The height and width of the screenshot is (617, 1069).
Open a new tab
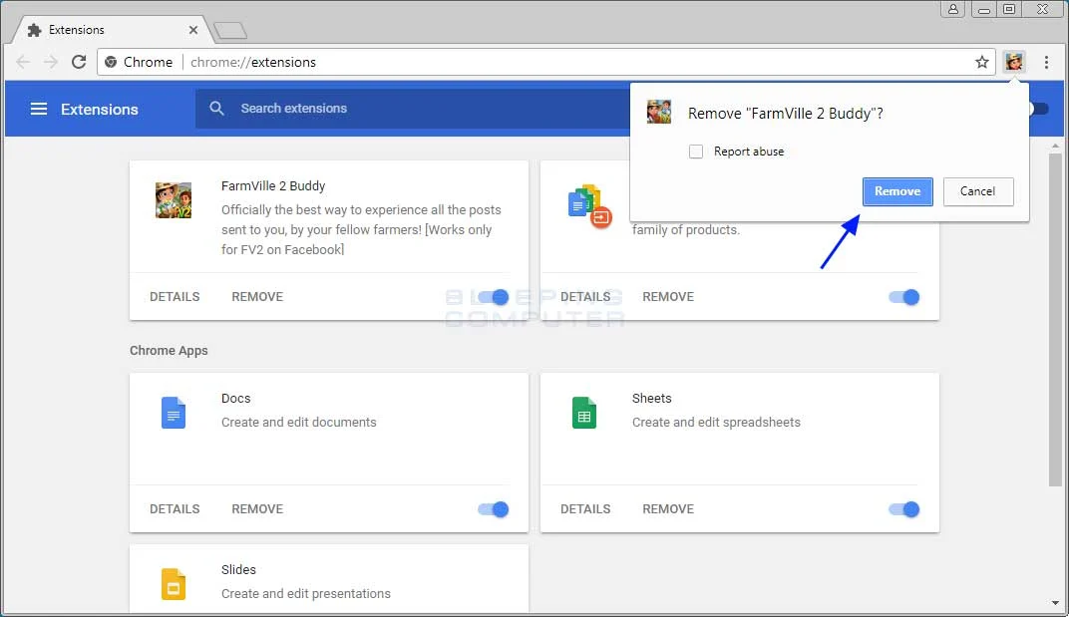coord(229,31)
